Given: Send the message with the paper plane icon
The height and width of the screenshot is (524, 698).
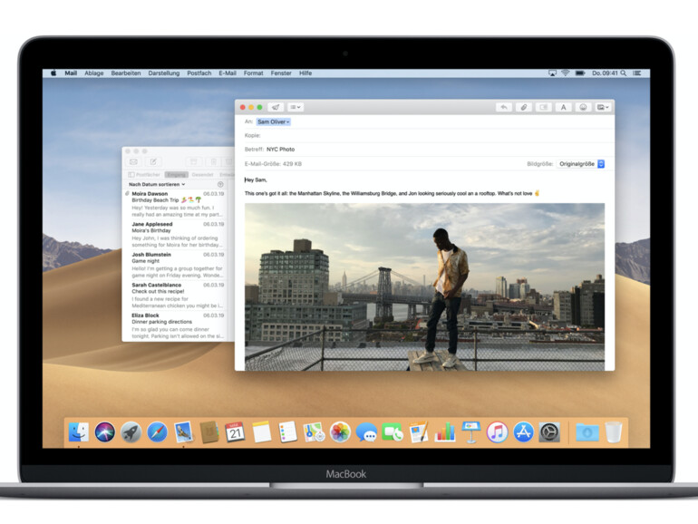Looking at the screenshot, I should point(276,107).
